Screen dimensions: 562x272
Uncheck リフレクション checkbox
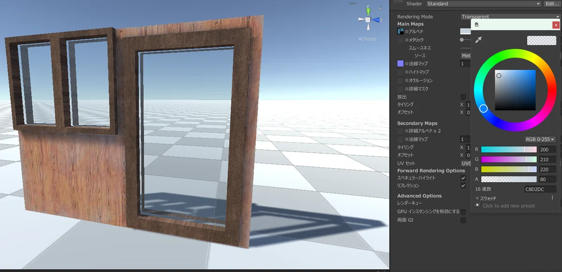coord(463,186)
